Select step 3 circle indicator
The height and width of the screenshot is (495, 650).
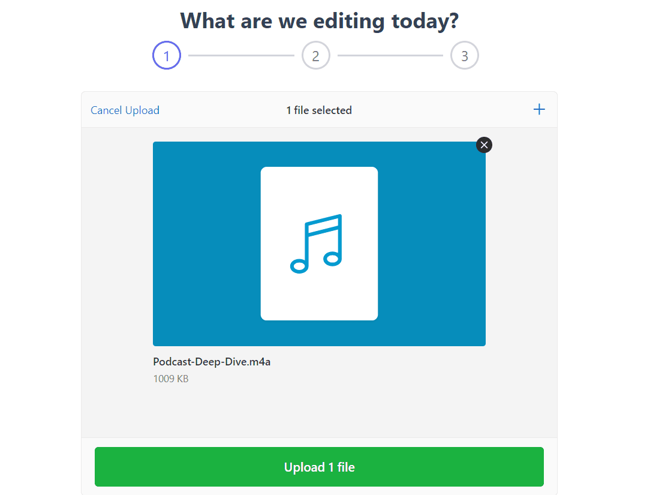465,55
